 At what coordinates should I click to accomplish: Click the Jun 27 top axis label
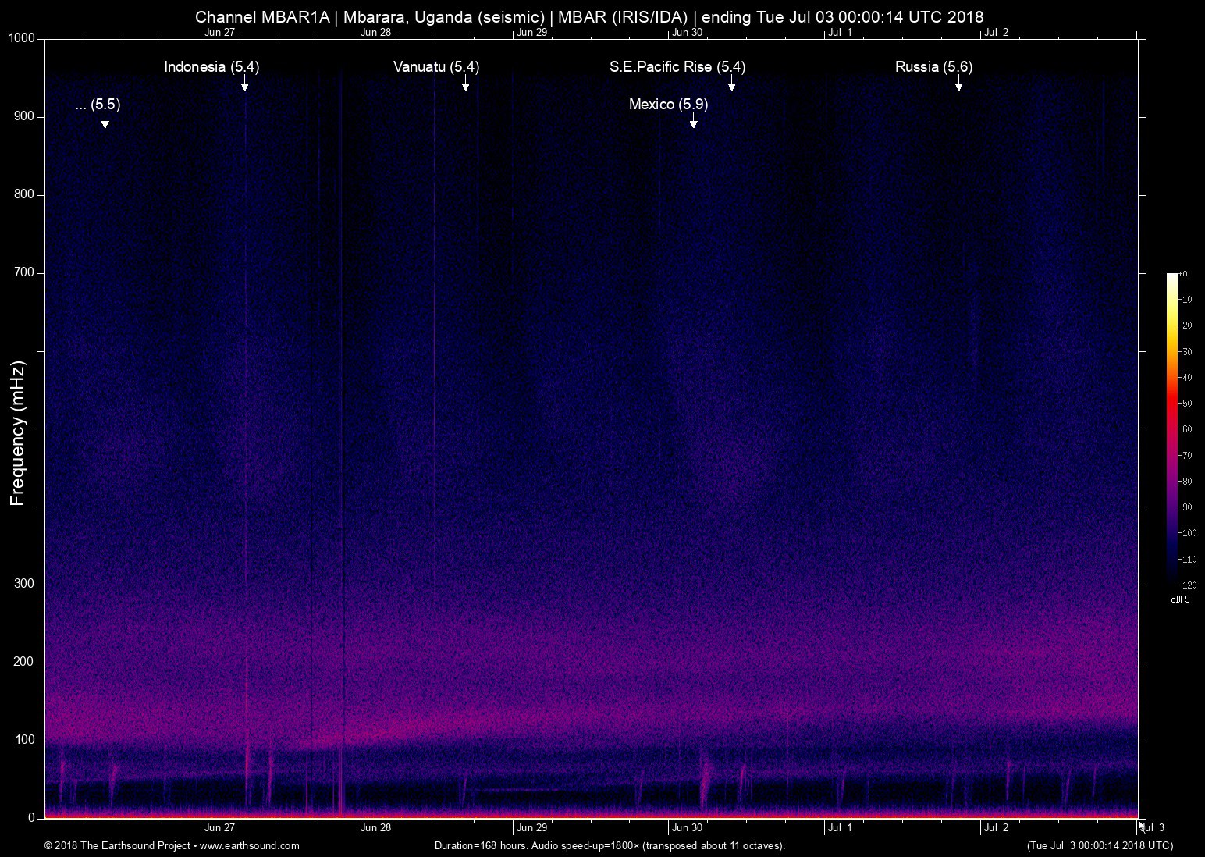tap(219, 33)
